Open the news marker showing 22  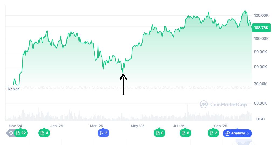click(21, 133)
